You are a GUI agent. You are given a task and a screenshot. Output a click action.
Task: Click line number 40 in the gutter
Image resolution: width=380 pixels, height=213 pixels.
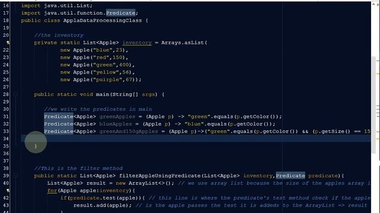(x=6, y=183)
